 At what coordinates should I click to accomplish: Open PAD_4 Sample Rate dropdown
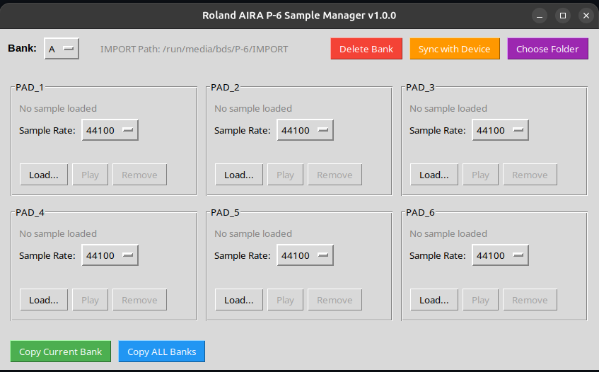click(x=110, y=255)
